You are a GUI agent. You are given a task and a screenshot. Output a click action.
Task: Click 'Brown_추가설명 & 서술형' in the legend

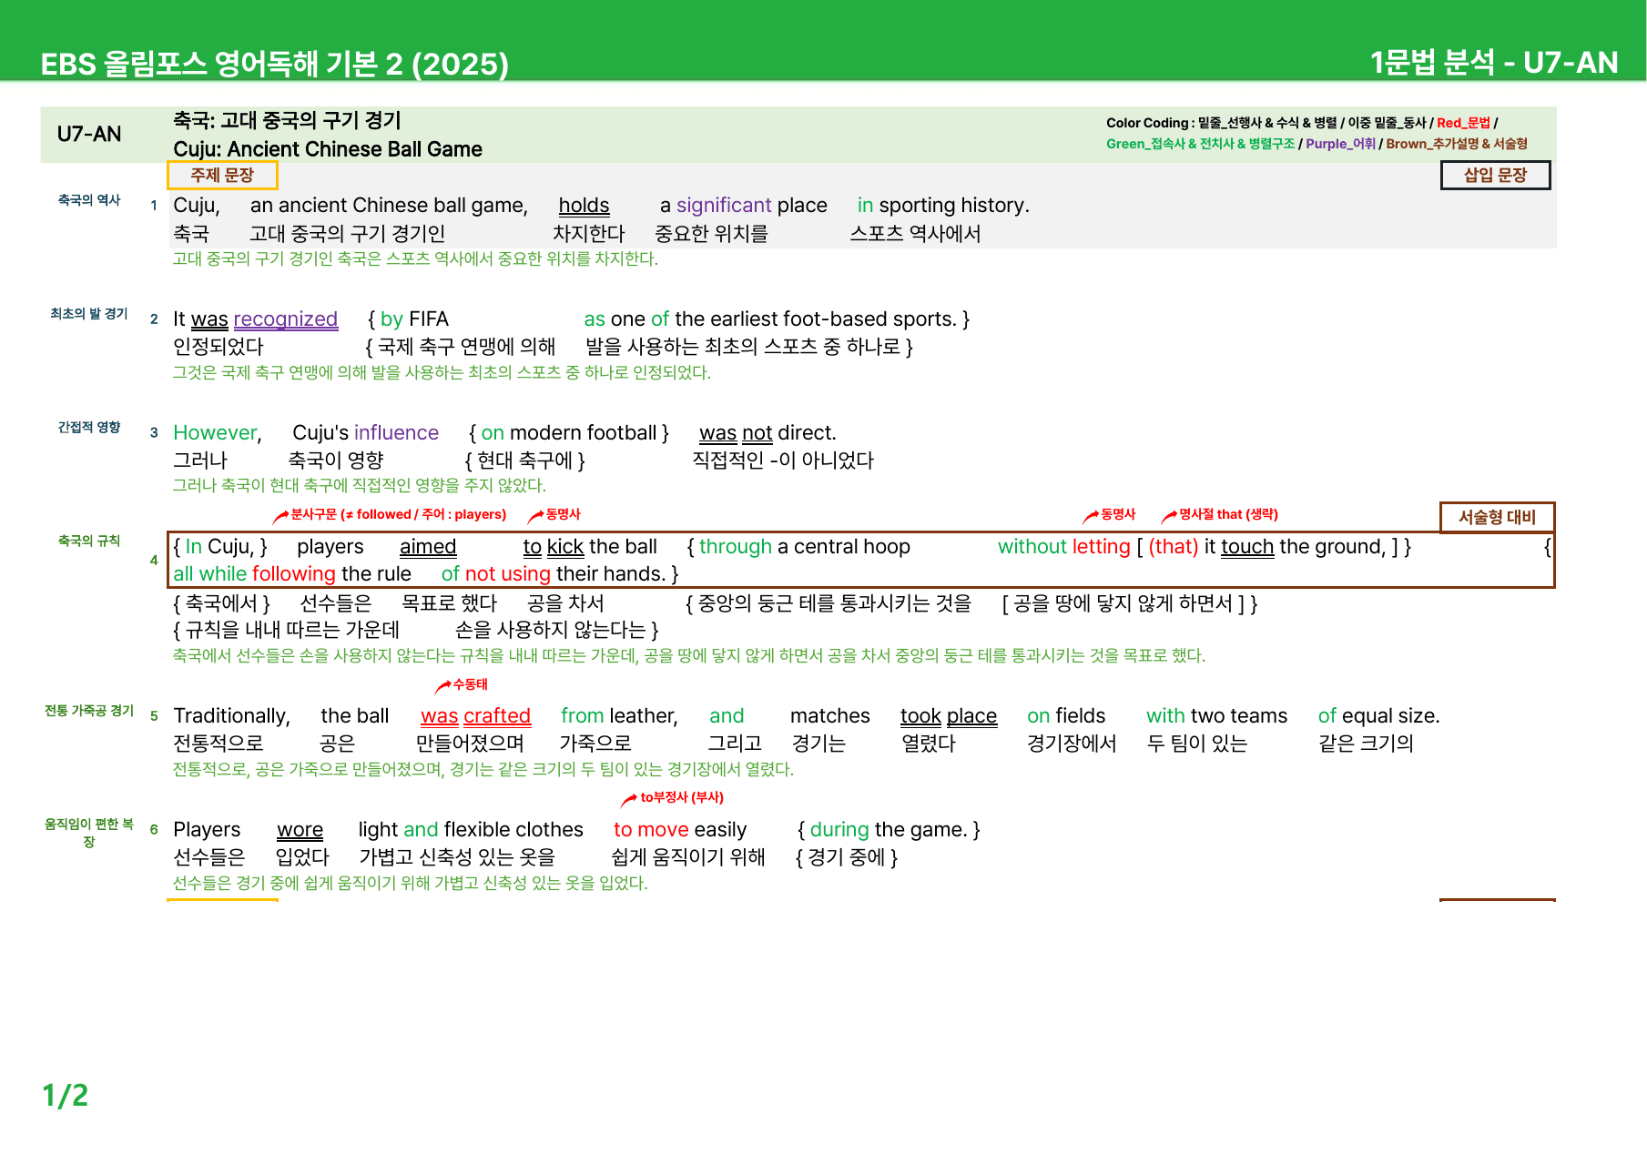click(x=1457, y=144)
